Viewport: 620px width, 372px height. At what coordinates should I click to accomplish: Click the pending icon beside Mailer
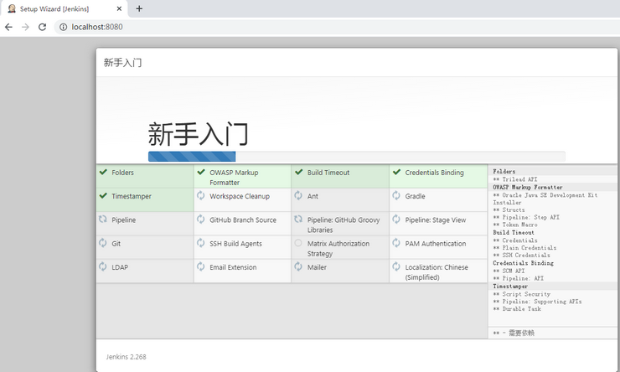click(298, 266)
